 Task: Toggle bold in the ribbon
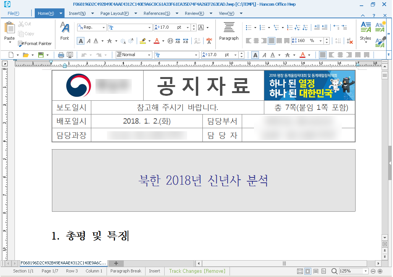pos(81,41)
